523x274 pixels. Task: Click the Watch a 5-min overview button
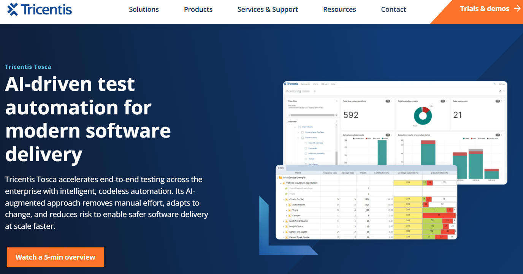55,257
